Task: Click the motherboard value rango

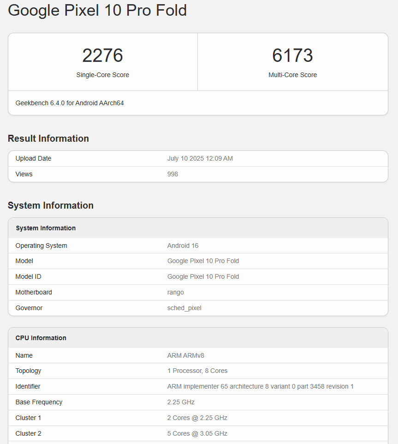Action: pos(175,292)
